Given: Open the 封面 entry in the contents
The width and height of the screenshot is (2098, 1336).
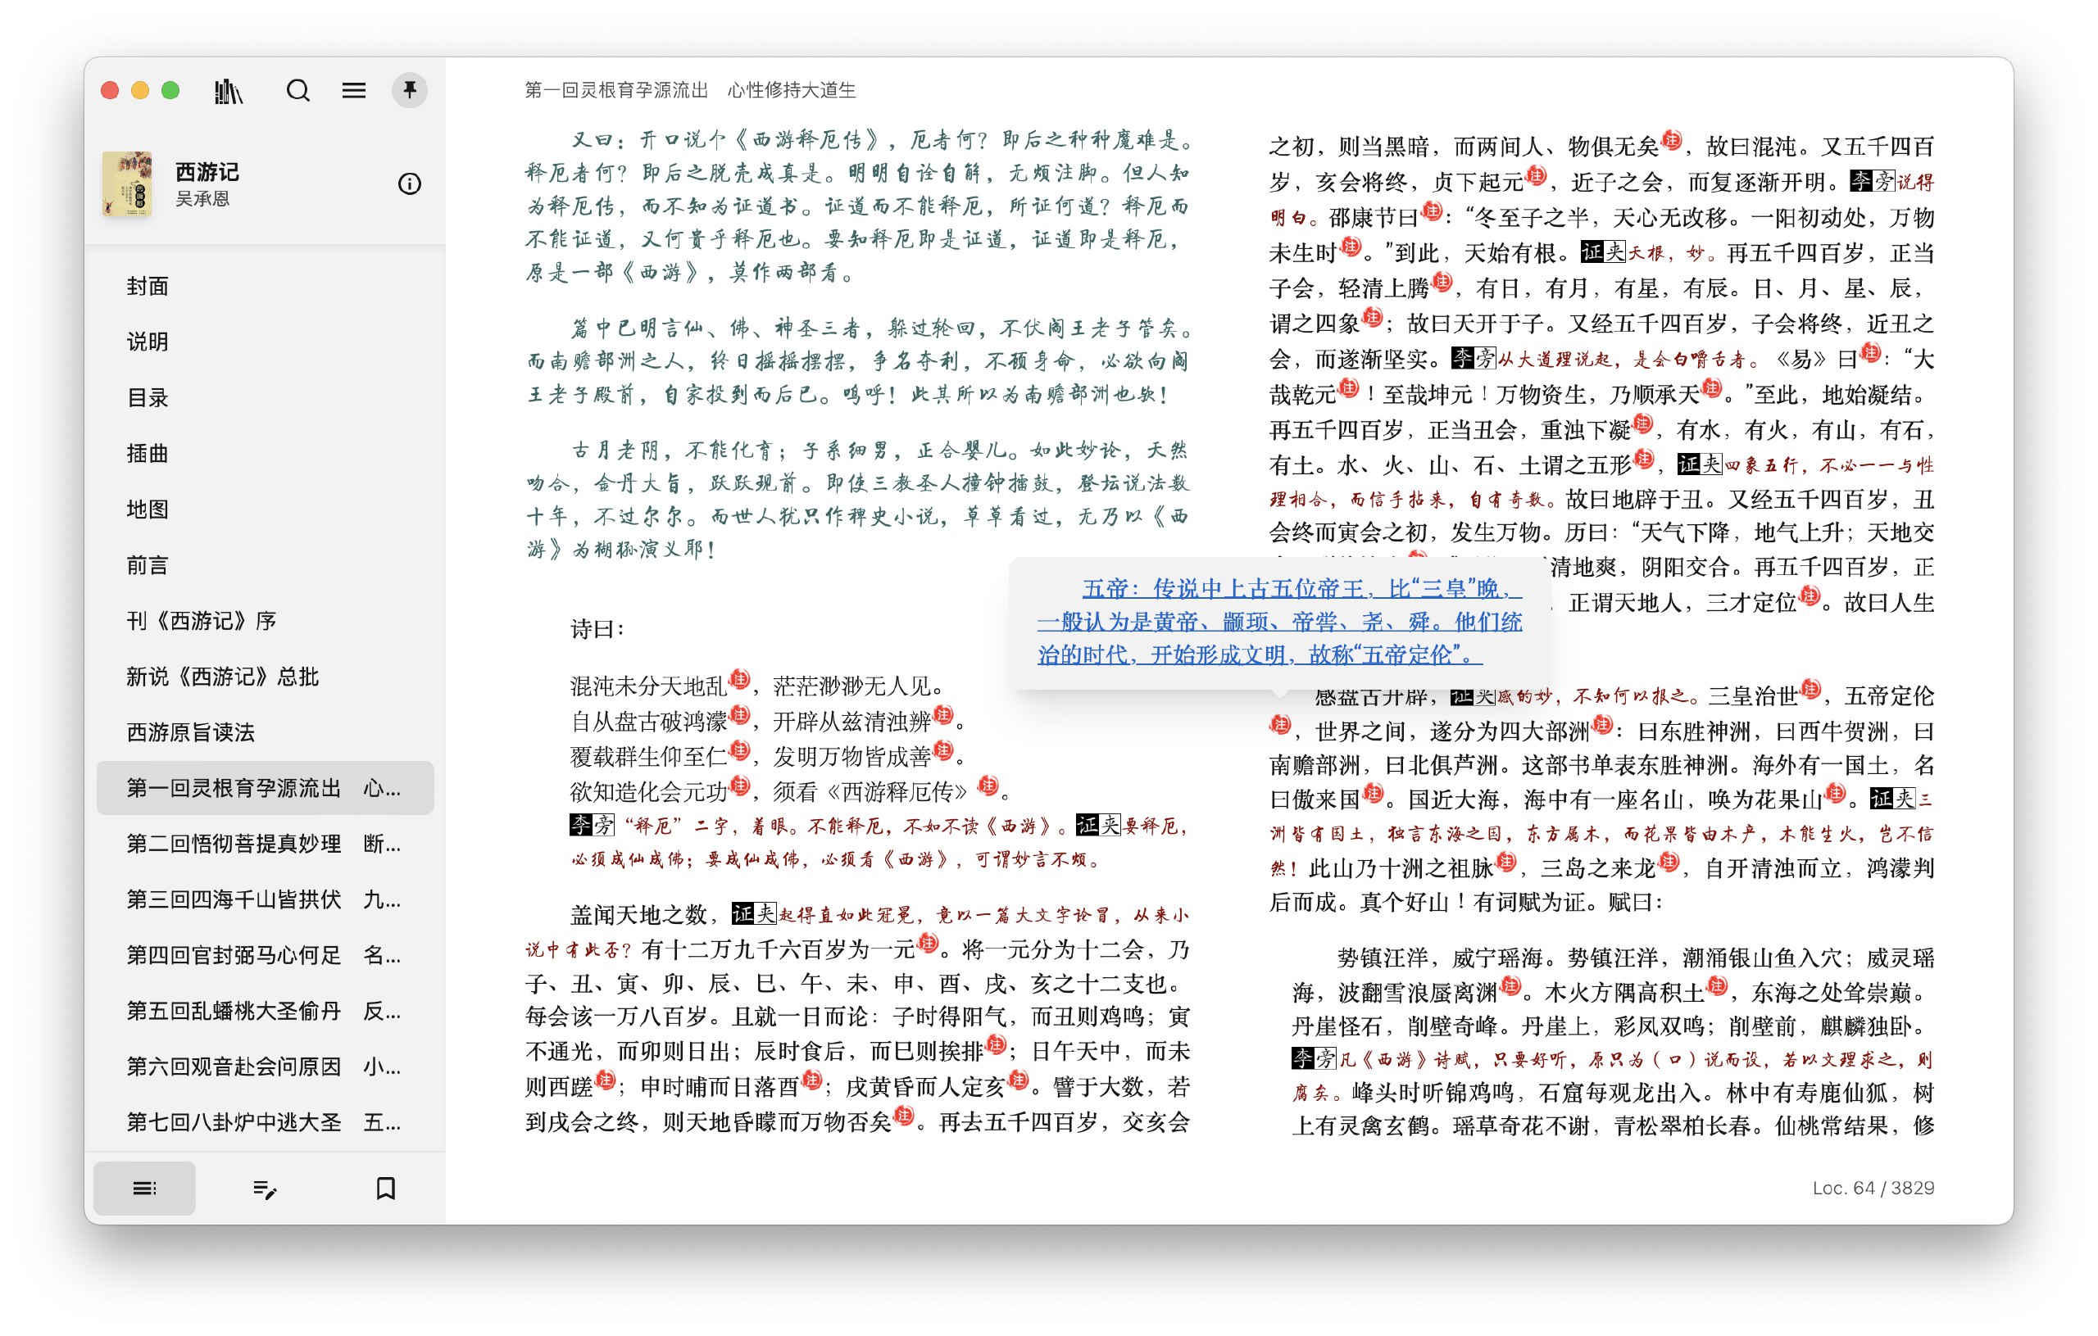Looking at the screenshot, I should [265, 287].
